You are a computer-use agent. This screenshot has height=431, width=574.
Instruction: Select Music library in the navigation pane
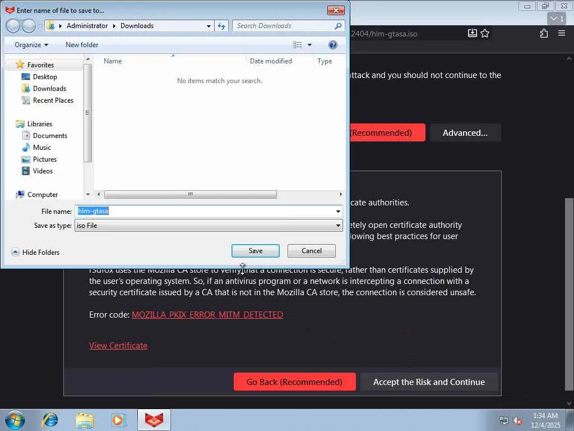(x=41, y=148)
